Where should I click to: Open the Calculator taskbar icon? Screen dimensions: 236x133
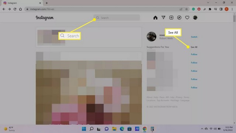coord(152,129)
